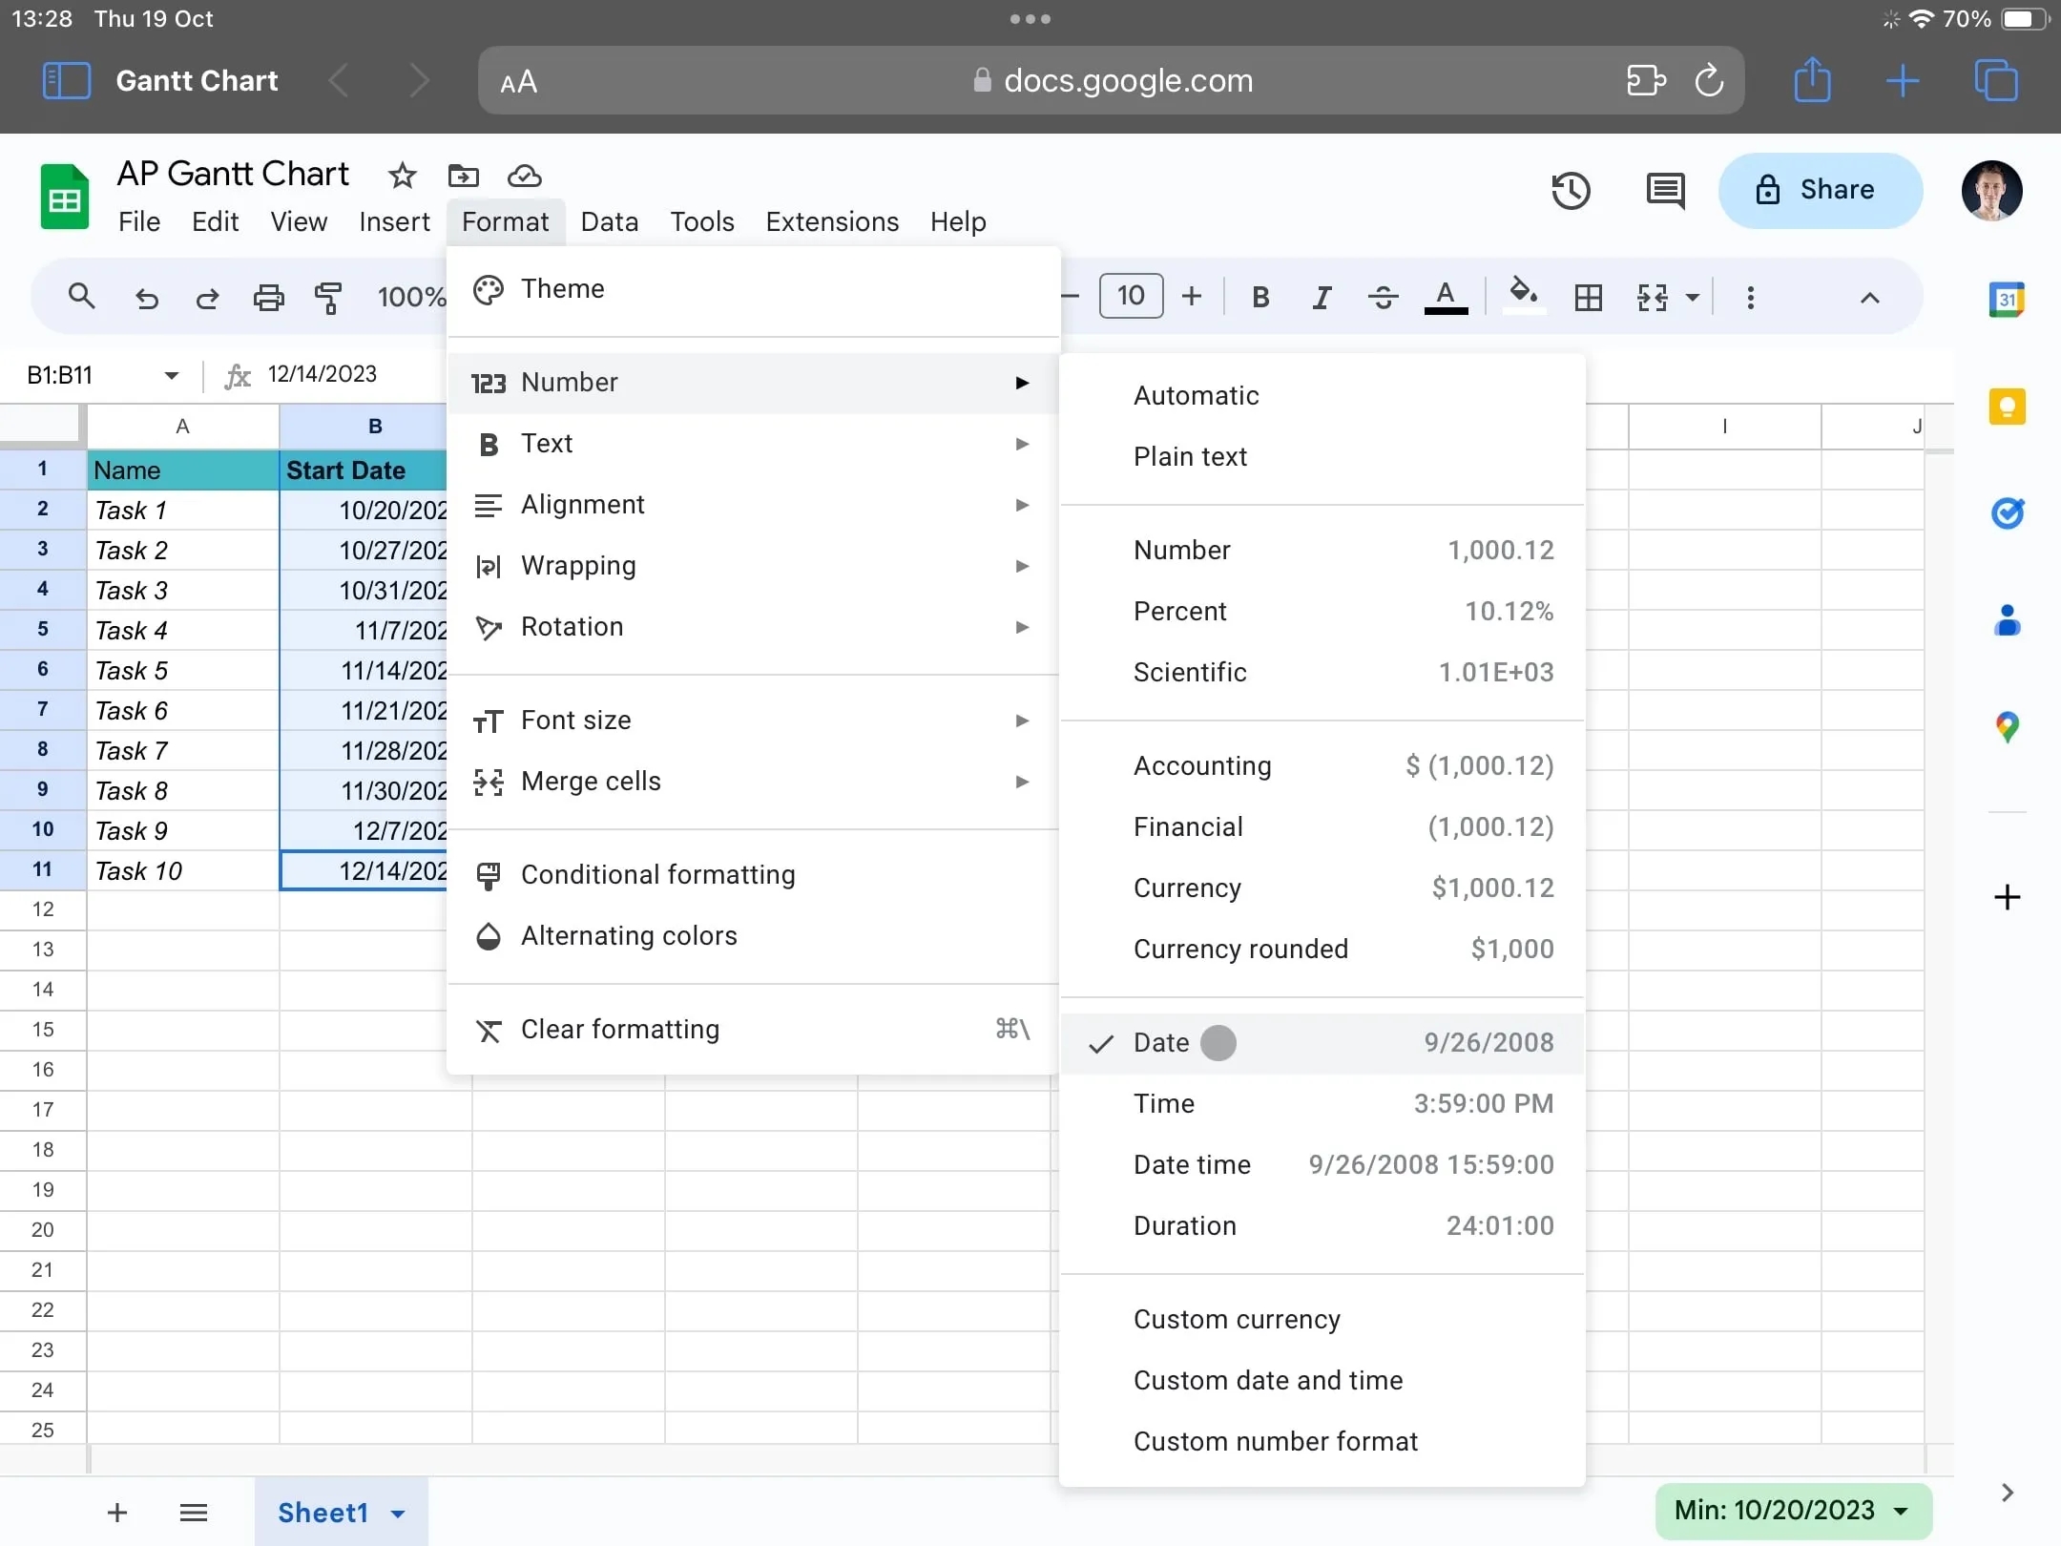Open the Min summary dropdown
This screenshot has height=1546, width=2061.
1901,1511
